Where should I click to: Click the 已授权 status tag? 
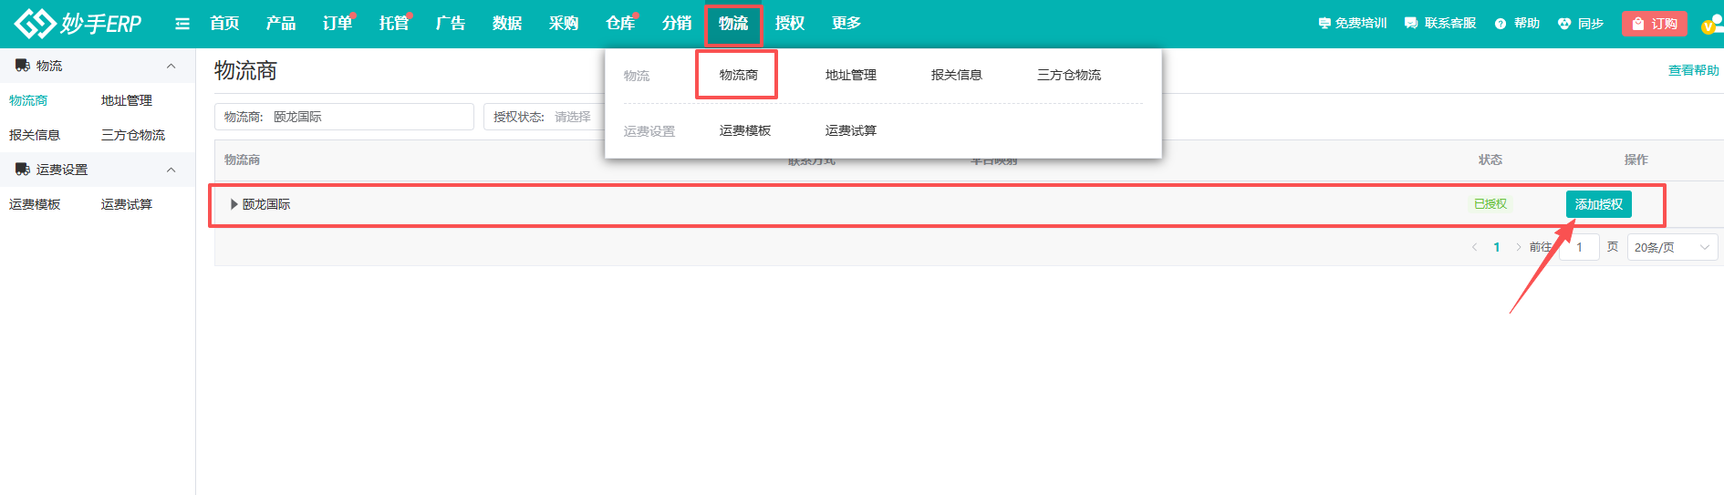pyautogui.click(x=1490, y=204)
